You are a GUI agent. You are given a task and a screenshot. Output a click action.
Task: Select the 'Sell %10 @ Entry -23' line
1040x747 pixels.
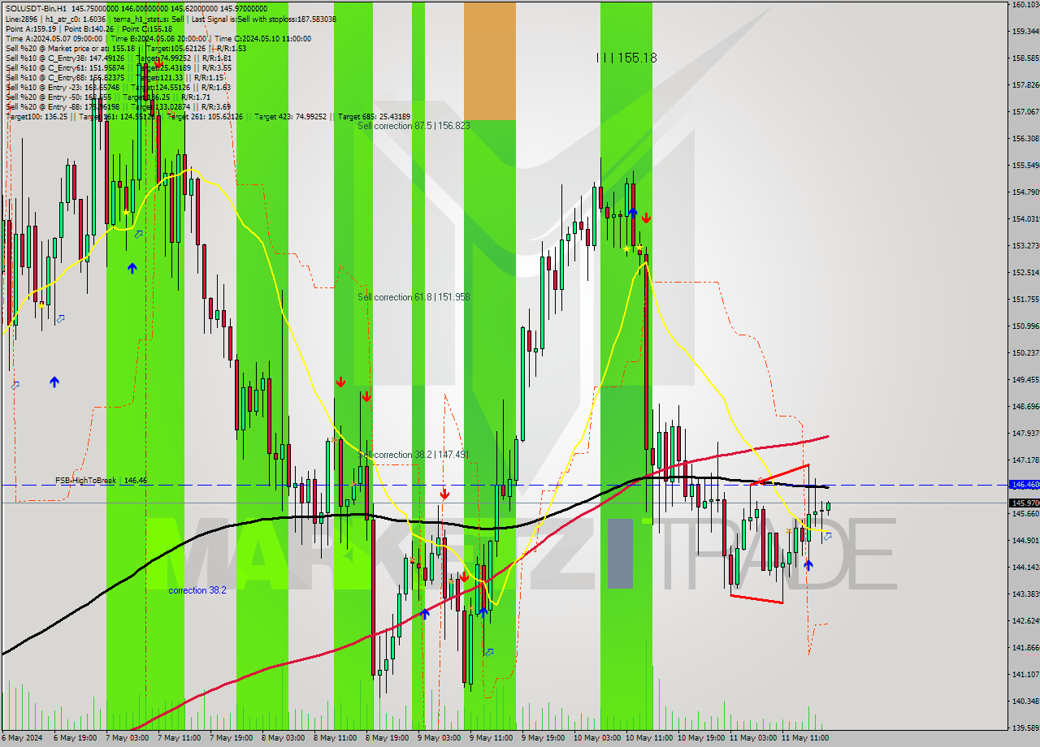[x=118, y=87]
